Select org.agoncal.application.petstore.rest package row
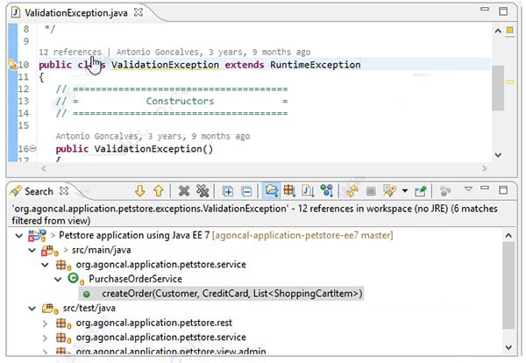Image resolution: width=526 pixels, height=363 pixels. coord(144,323)
